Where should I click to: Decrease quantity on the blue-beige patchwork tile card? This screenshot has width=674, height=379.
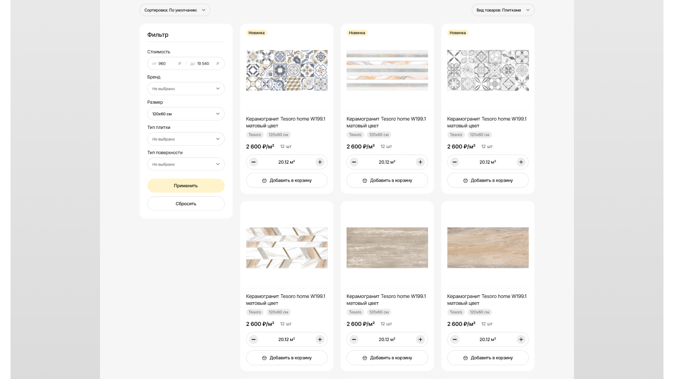[254, 162]
